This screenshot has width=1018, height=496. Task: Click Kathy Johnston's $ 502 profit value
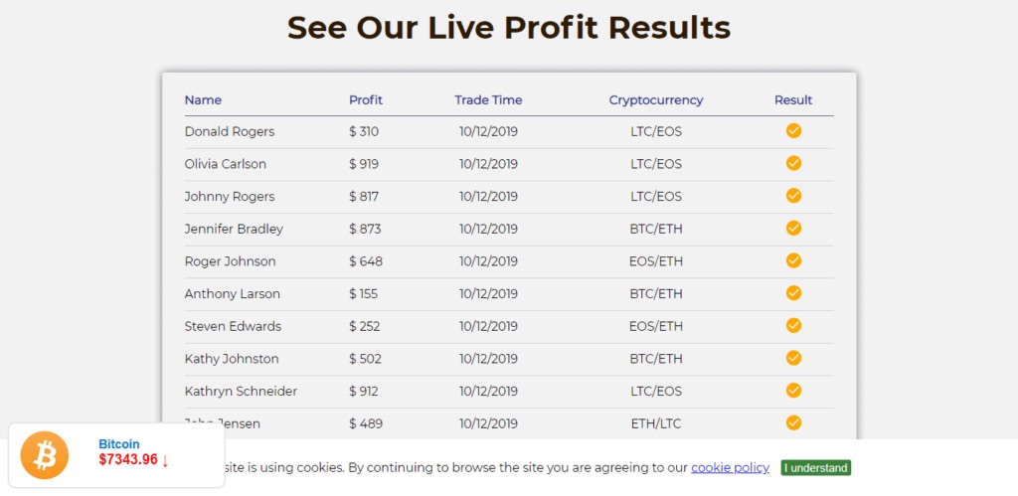[365, 359]
